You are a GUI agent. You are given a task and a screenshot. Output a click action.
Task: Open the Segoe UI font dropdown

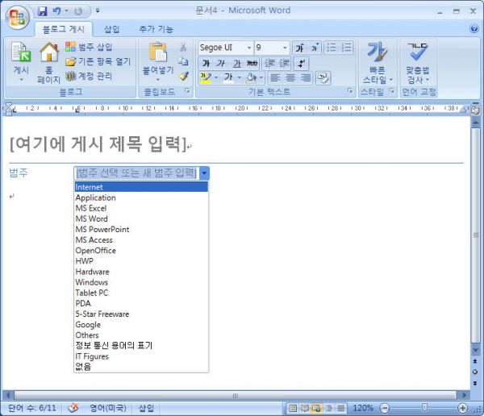(x=249, y=48)
